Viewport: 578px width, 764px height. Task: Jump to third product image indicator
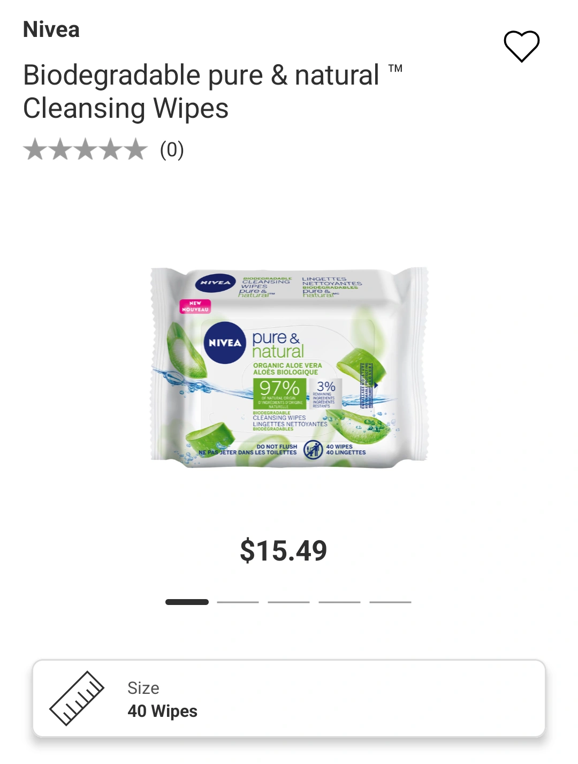coord(288,602)
